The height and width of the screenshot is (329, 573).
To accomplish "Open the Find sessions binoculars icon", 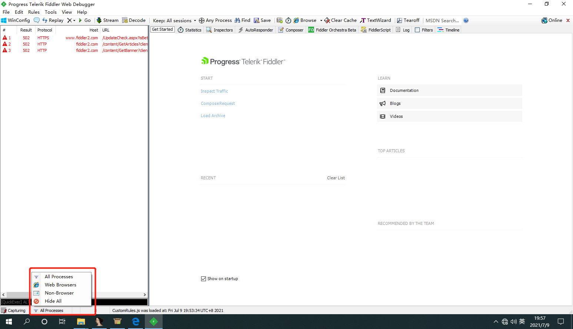I will (237, 20).
